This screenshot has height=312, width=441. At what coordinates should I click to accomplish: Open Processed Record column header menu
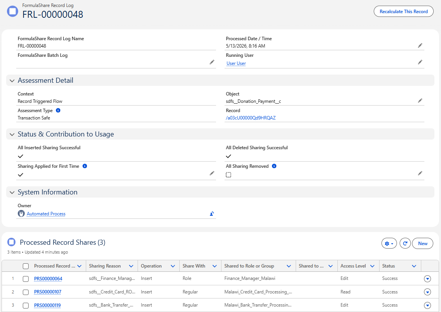pyautogui.click(x=79, y=266)
